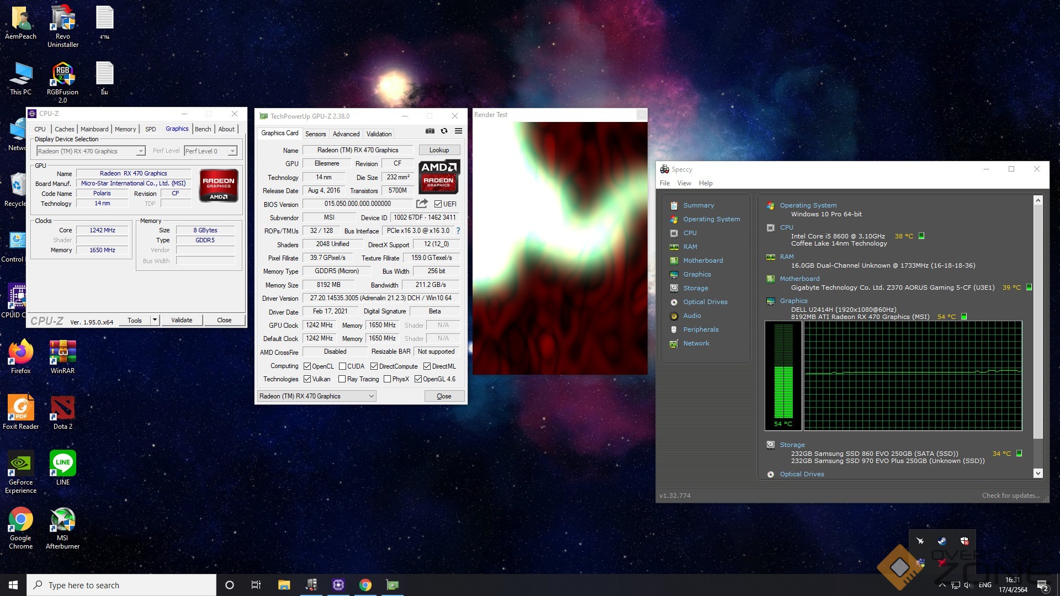Click GPU-Z screenshot camera icon
Viewport: 1060px width, 596px height.
pyautogui.click(x=430, y=131)
